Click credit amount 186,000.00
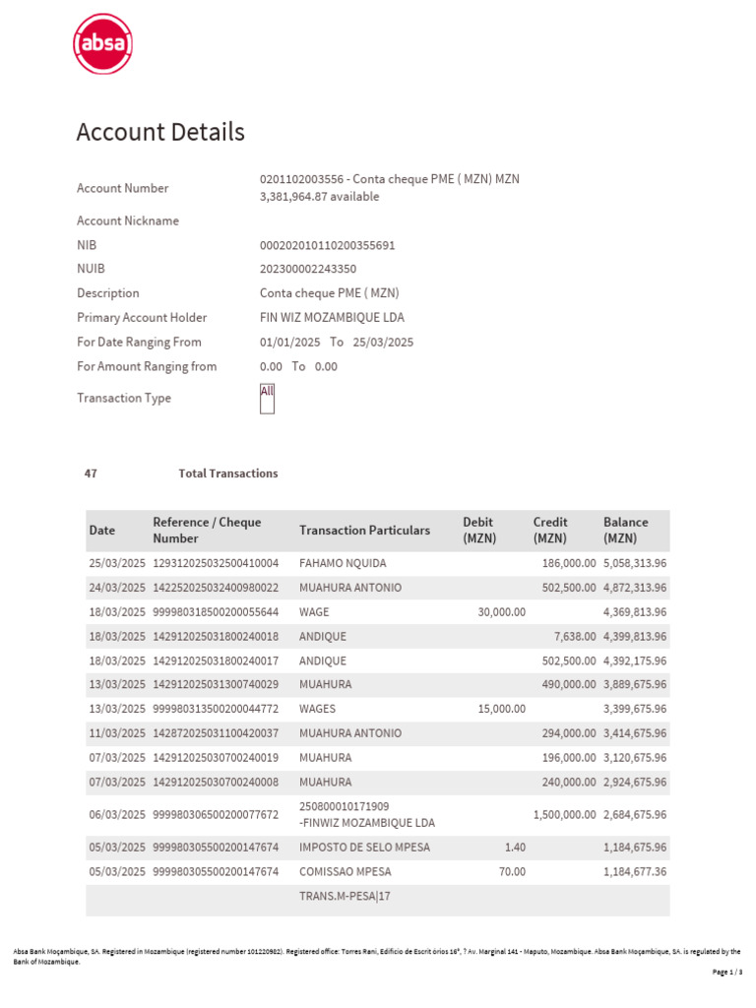The image size is (756, 1008). click(x=569, y=563)
